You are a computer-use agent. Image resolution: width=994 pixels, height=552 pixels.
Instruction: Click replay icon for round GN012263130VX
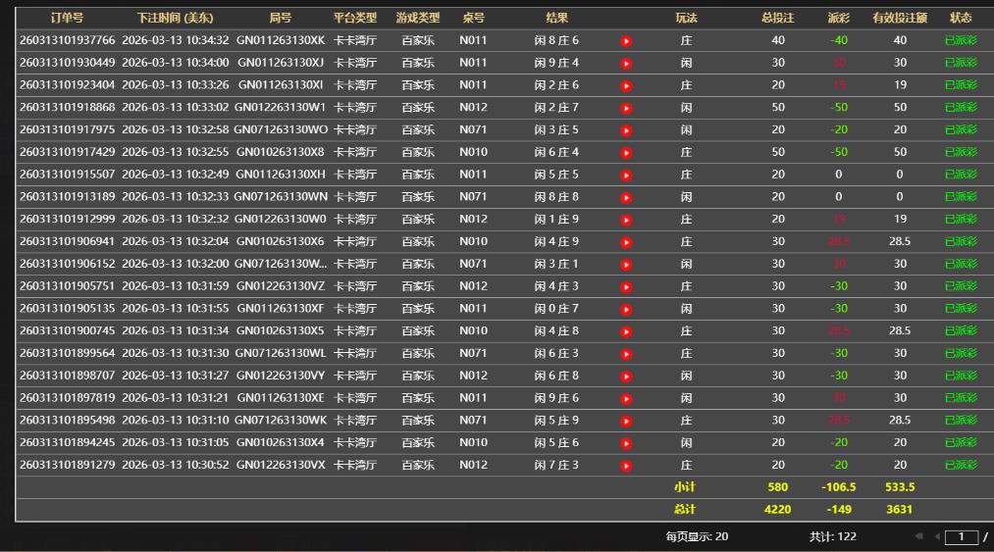pos(626,466)
